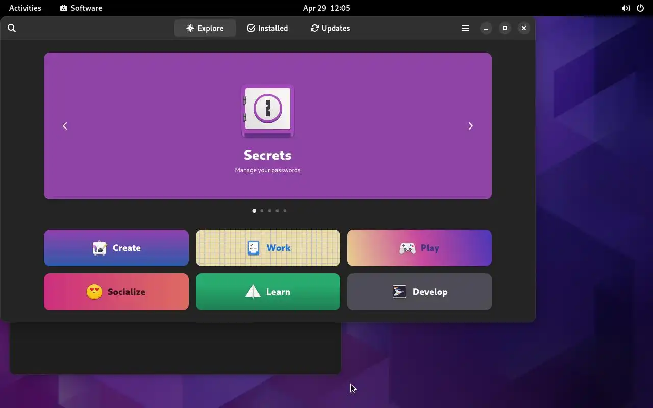Click the Socialize heart-eyes emoji icon
The image size is (653, 408).
[94, 292]
